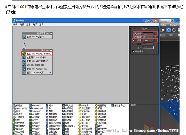Open the 工具 menu

41,25
